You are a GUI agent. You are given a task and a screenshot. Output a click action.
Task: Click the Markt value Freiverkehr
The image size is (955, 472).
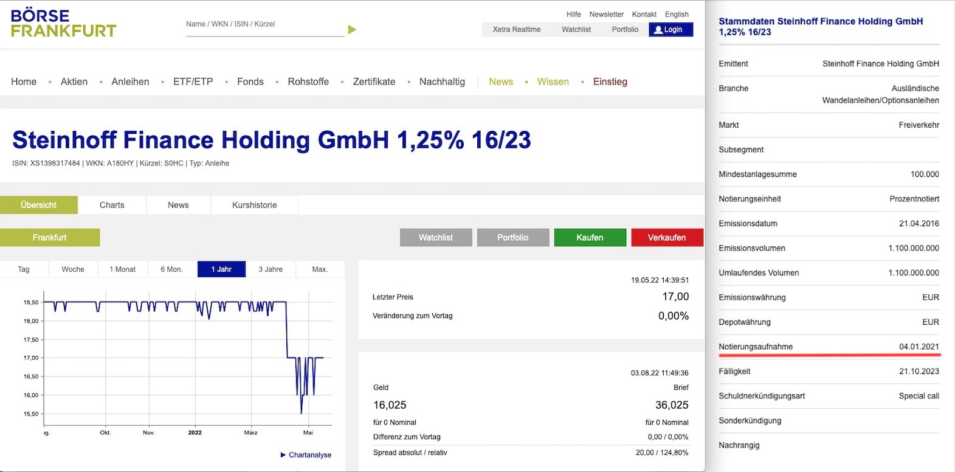pyautogui.click(x=919, y=125)
